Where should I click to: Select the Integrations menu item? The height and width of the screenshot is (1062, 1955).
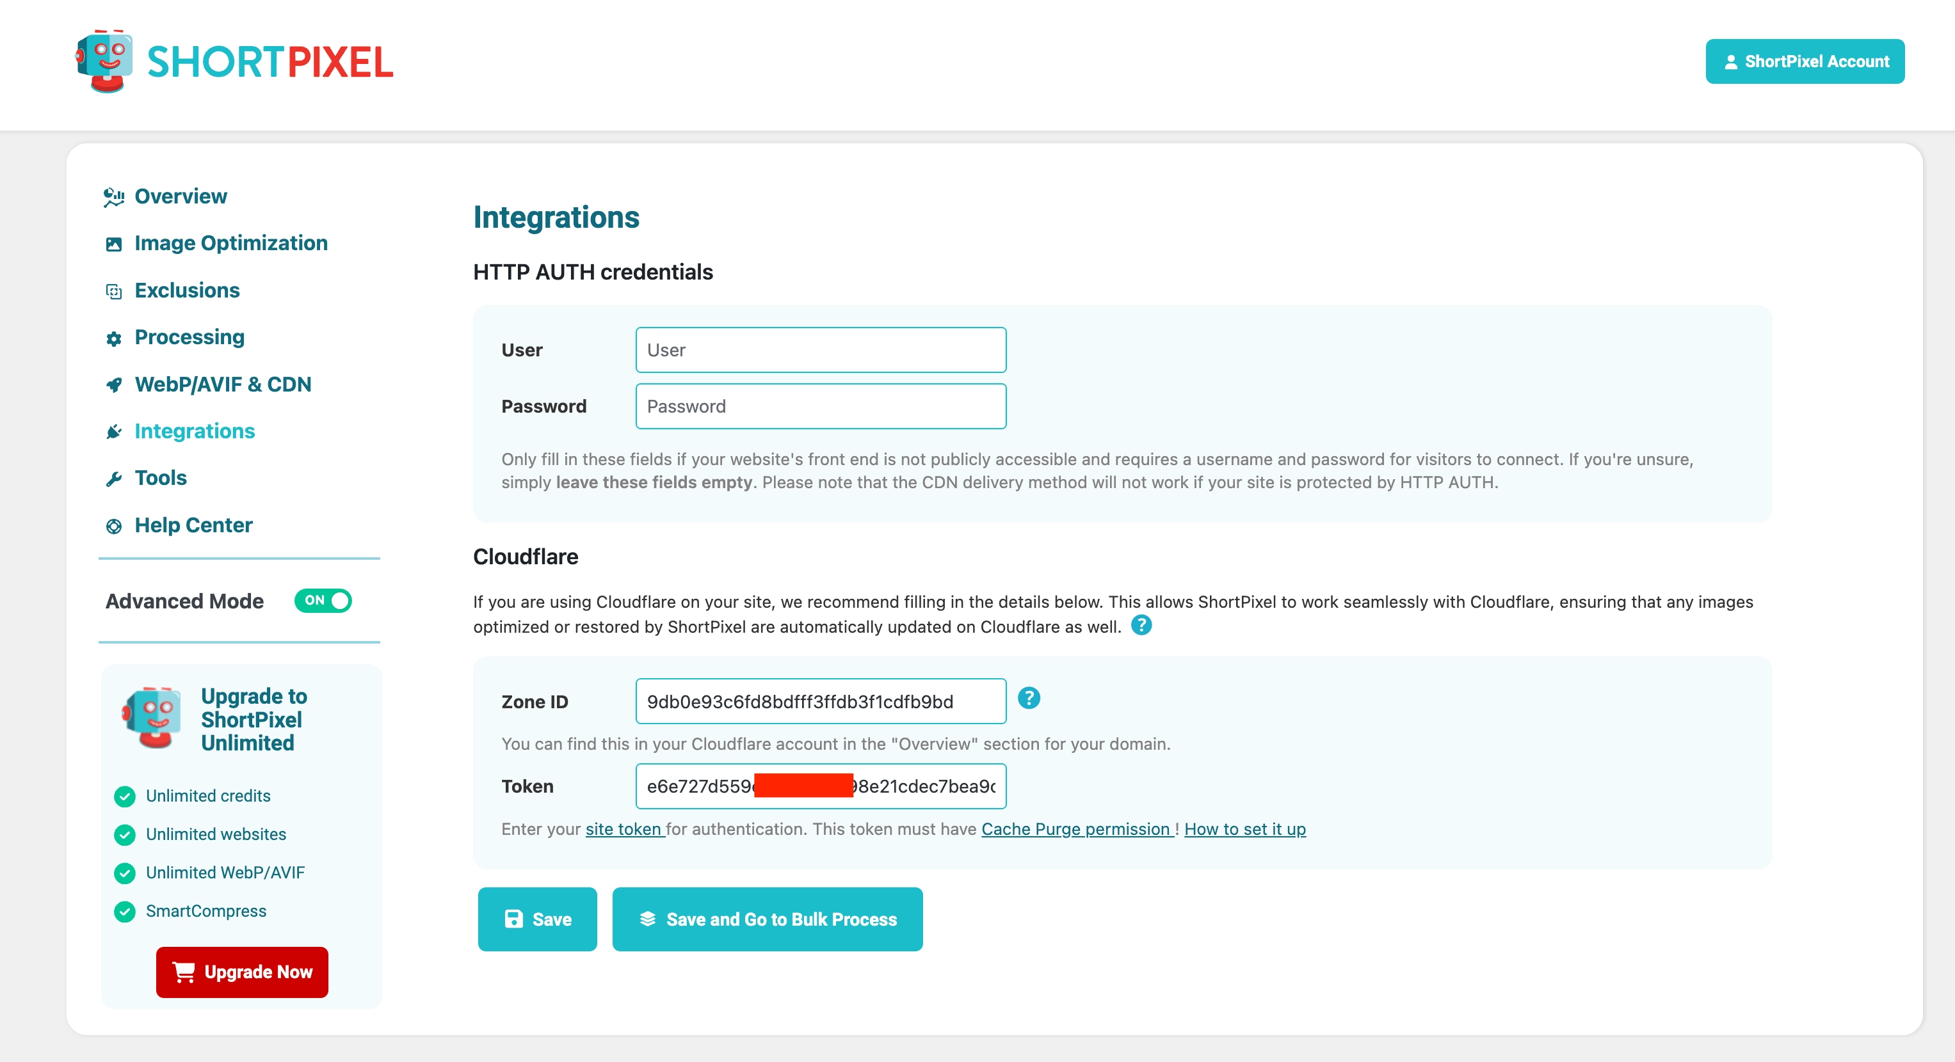point(195,431)
